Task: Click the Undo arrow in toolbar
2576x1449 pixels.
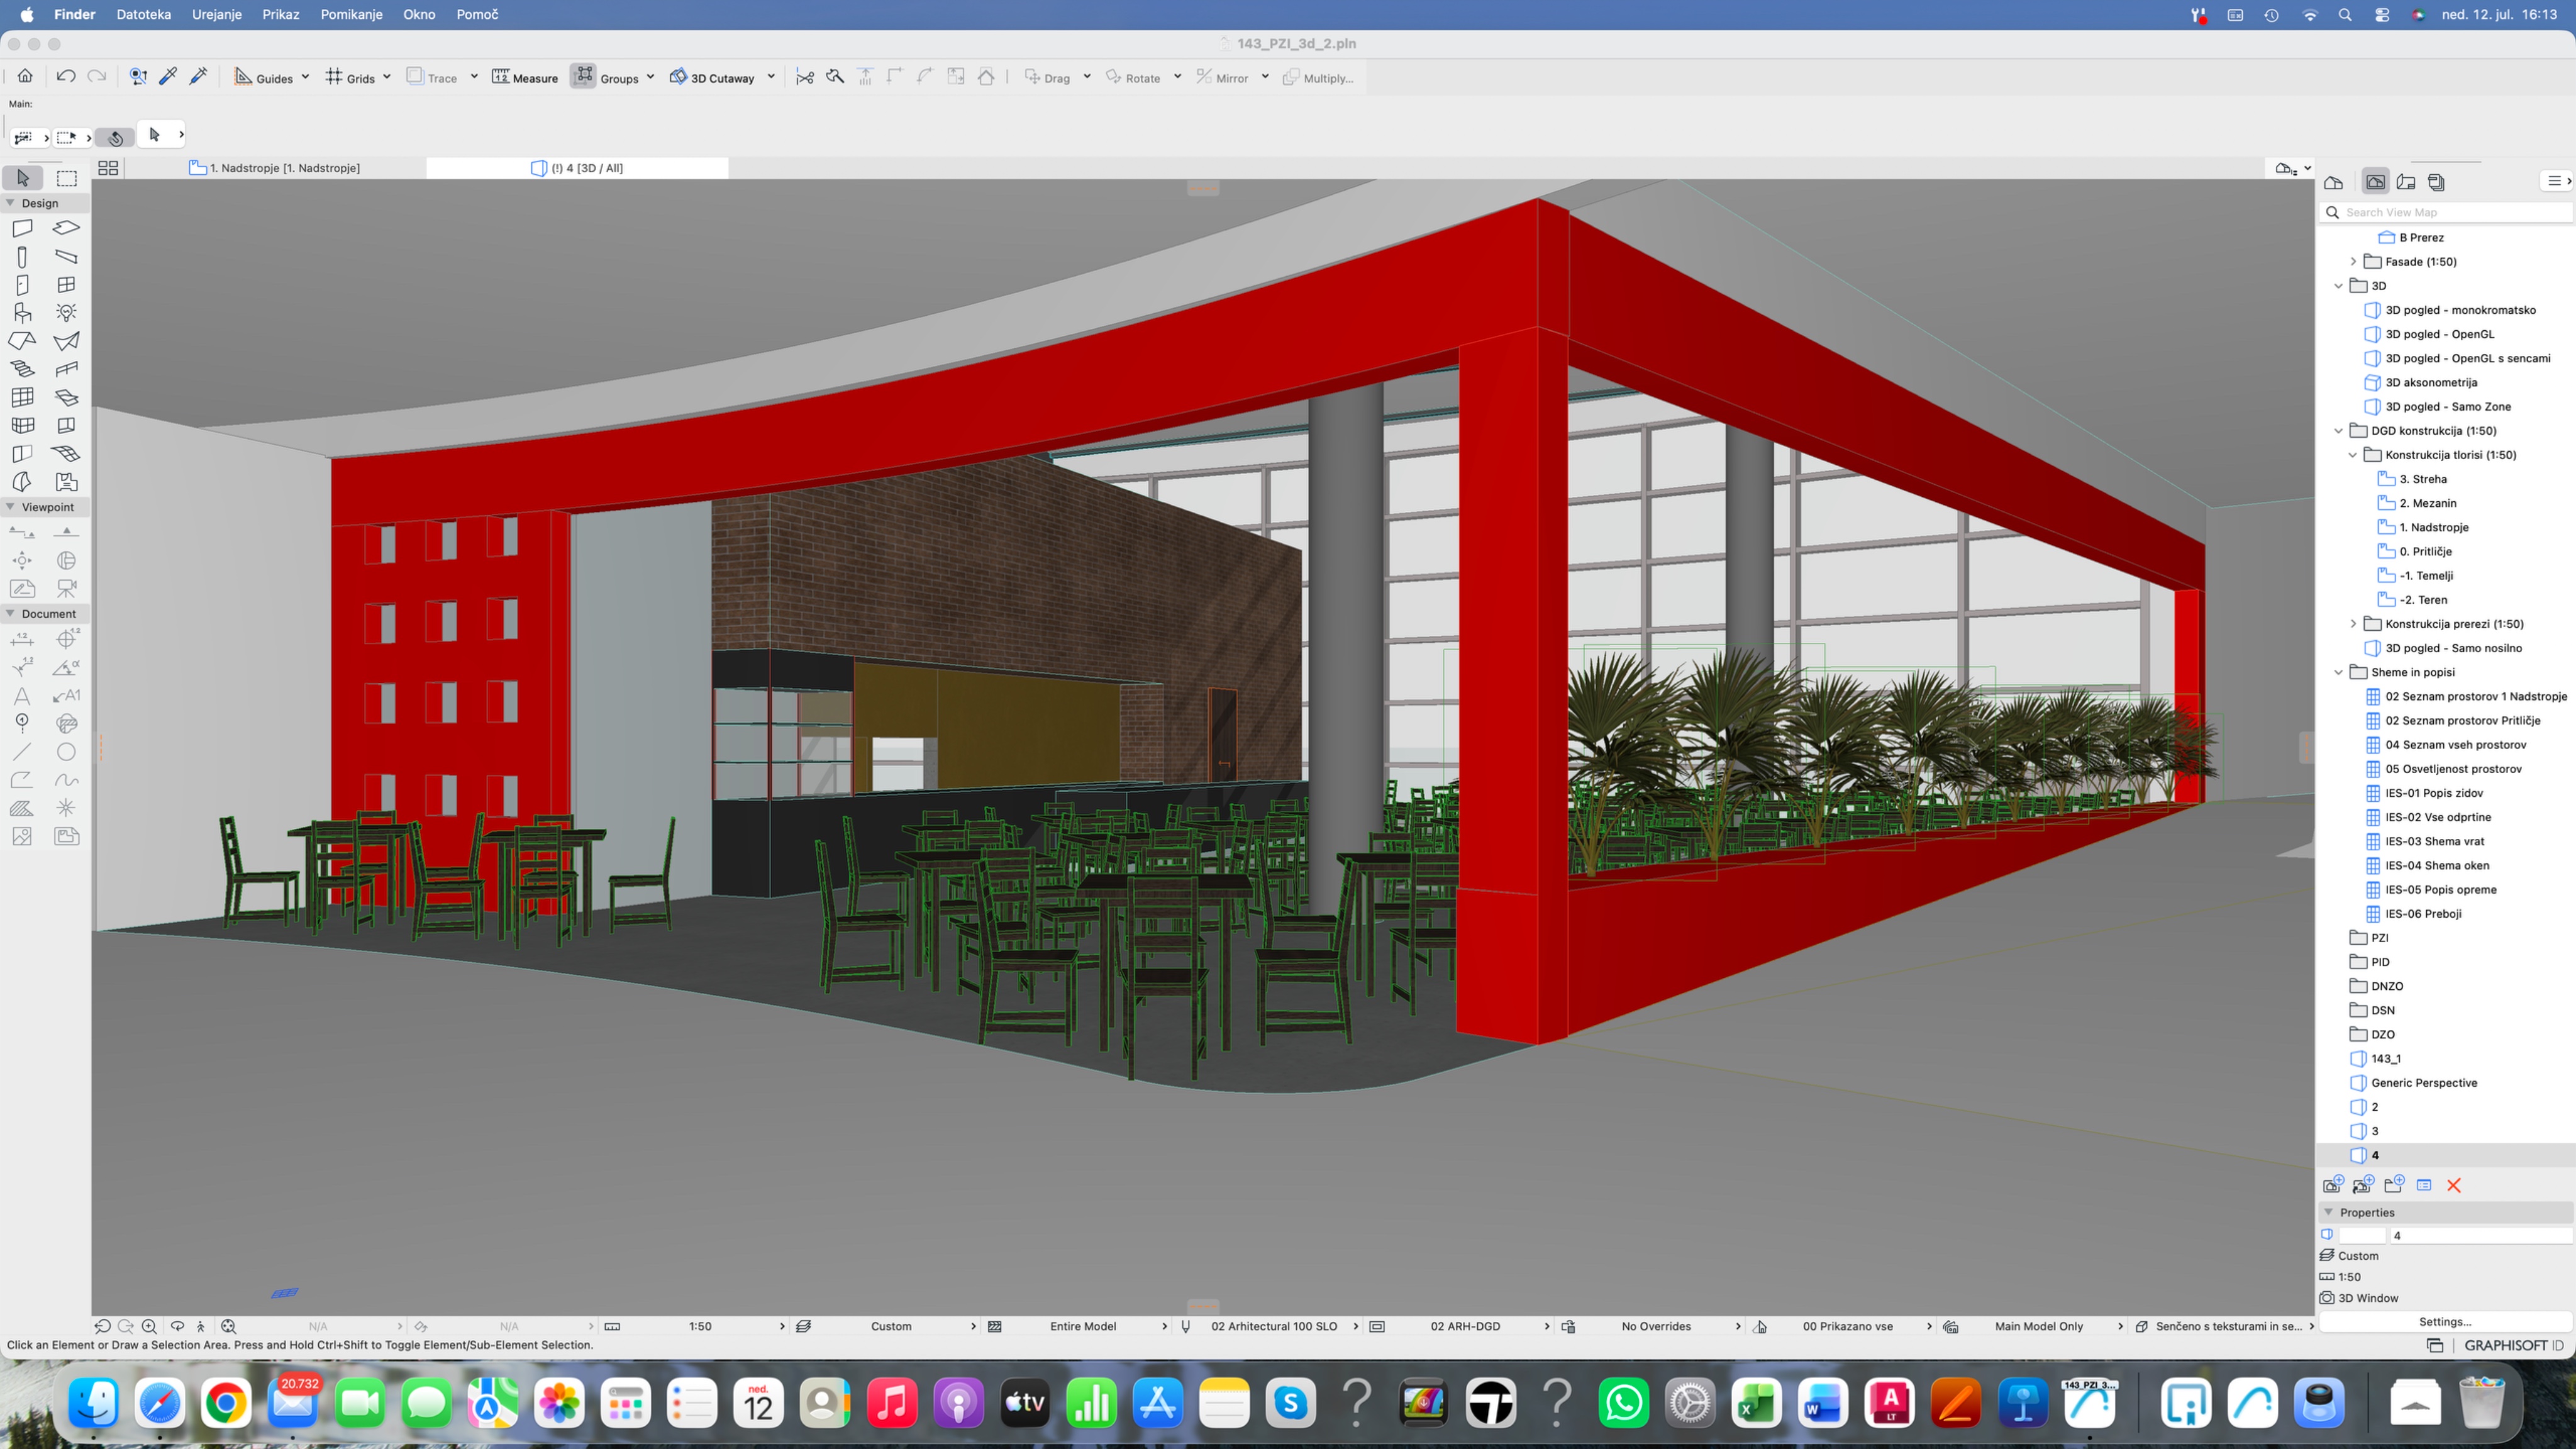Action: [66, 77]
